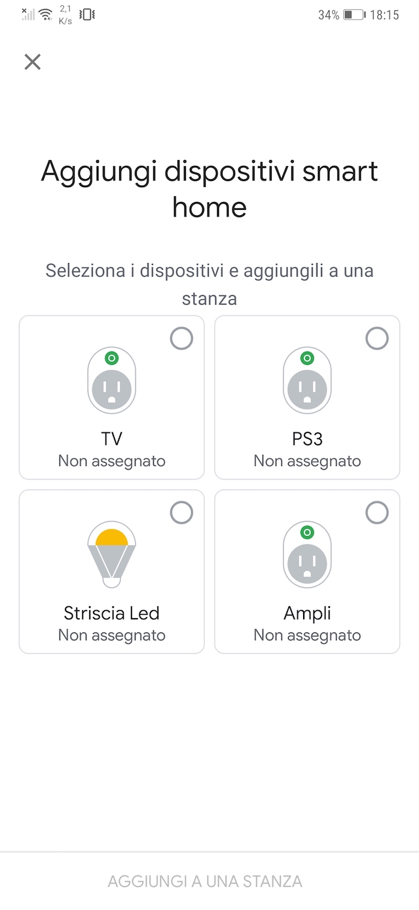419x910 pixels.
Task: Tap Non assegnato under TV
Action: (111, 461)
